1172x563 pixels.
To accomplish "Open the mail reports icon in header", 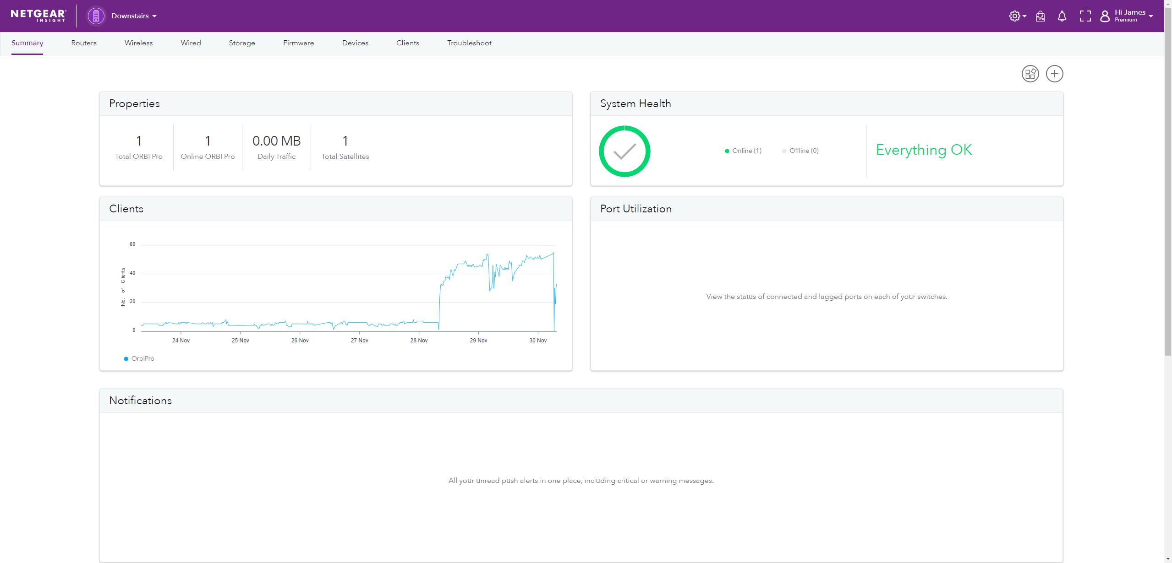I will 1040,16.
